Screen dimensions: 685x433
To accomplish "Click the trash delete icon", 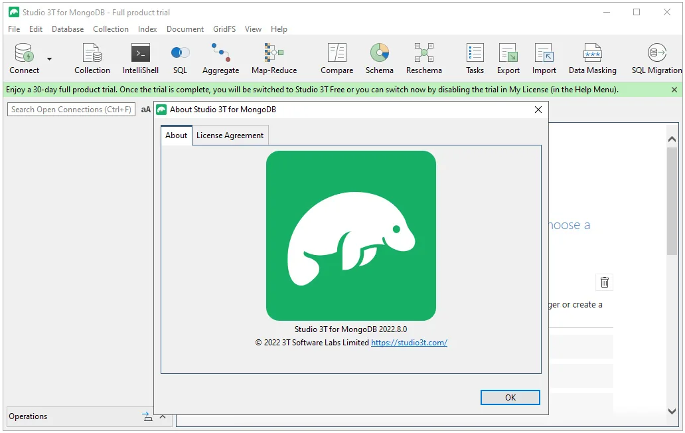I will pyautogui.click(x=604, y=282).
